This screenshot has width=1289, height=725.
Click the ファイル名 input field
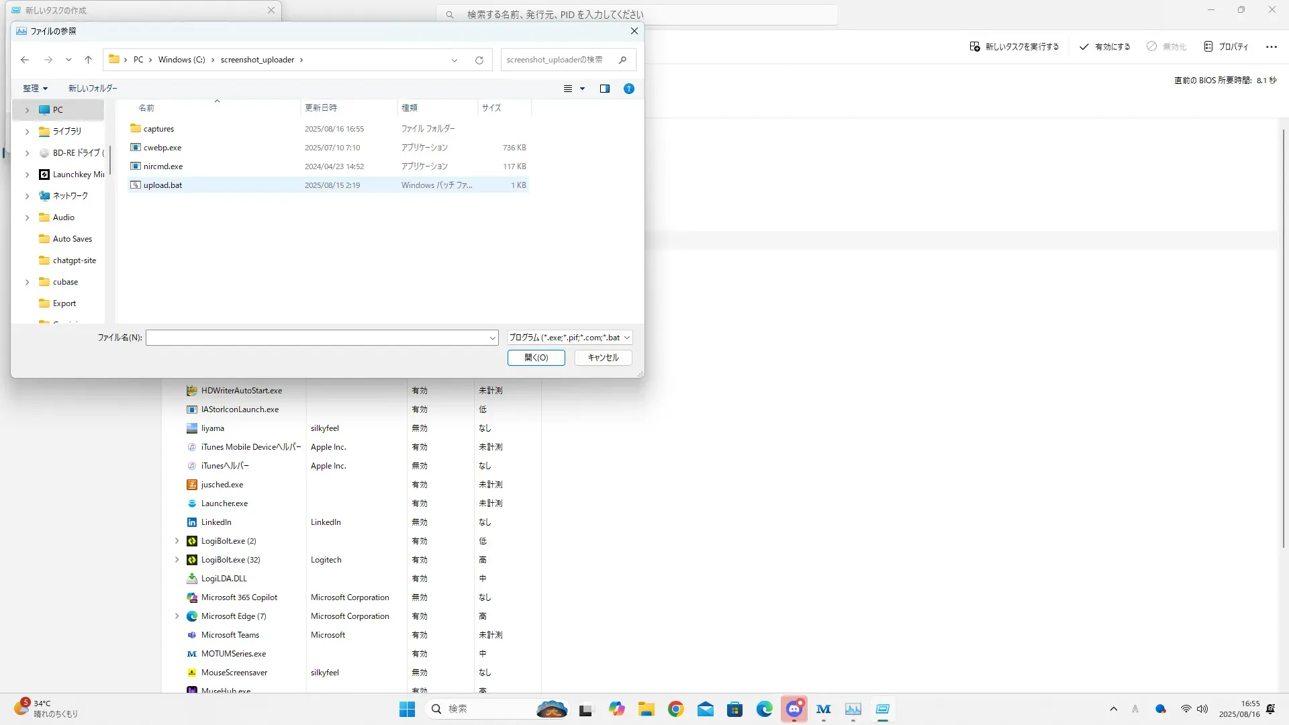click(x=317, y=338)
